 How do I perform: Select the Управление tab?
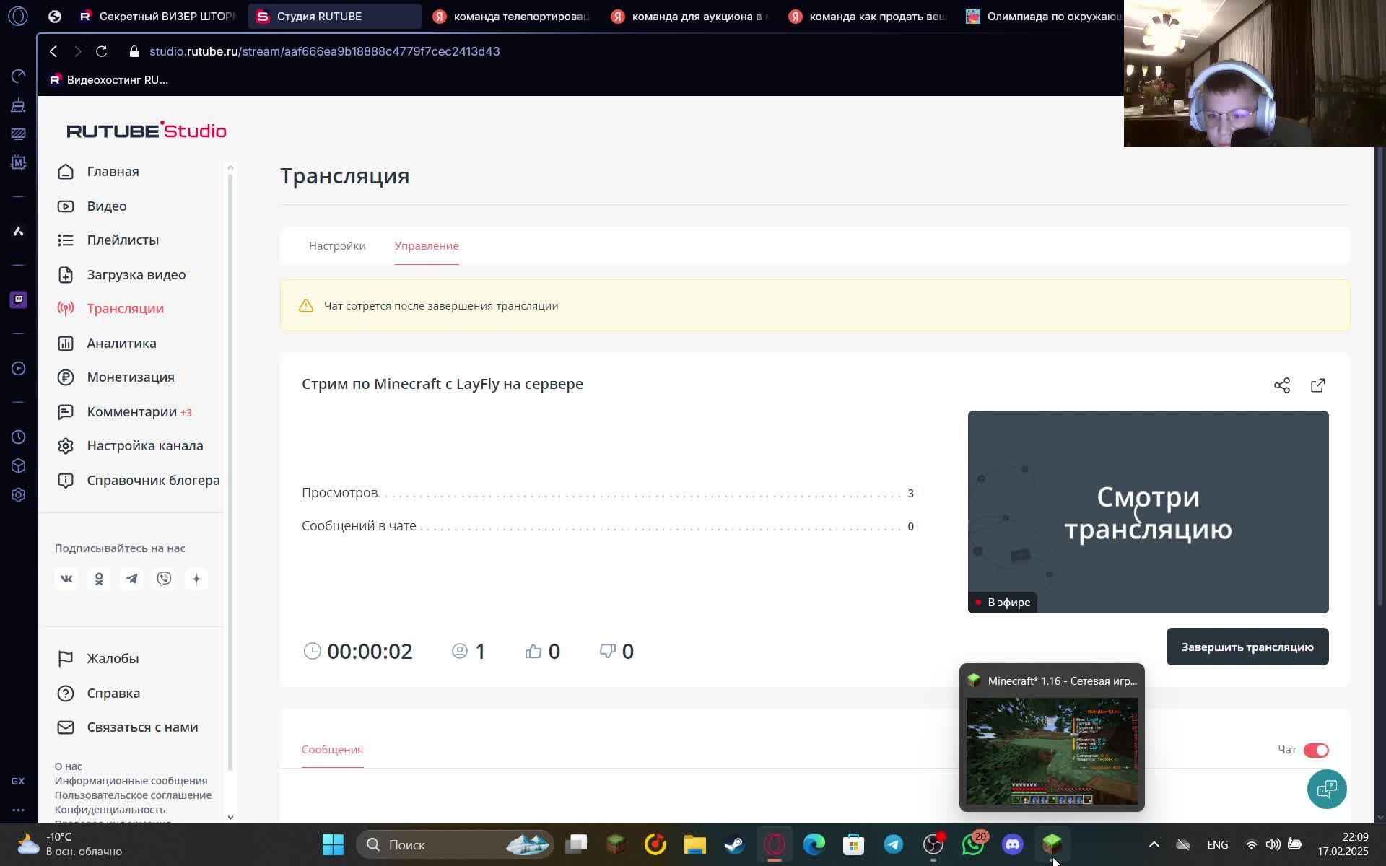[x=427, y=246]
